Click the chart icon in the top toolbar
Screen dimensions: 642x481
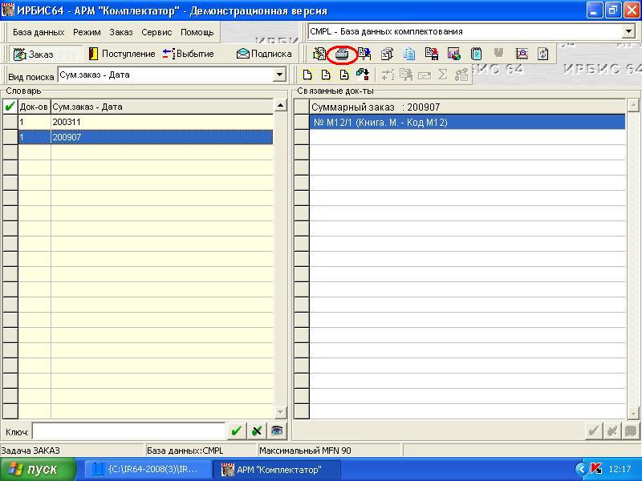[x=454, y=55]
